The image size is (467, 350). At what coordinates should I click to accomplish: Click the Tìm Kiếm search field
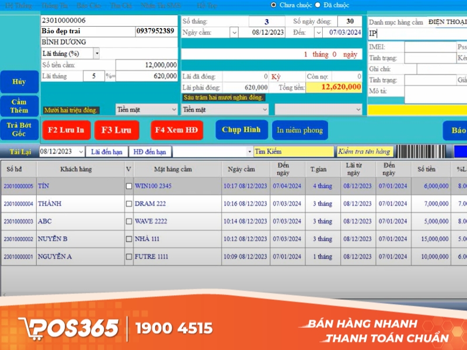click(x=293, y=152)
